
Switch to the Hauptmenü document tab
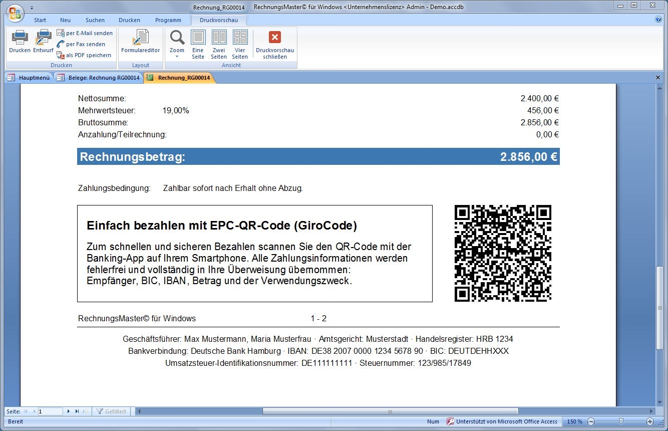[x=29, y=78]
